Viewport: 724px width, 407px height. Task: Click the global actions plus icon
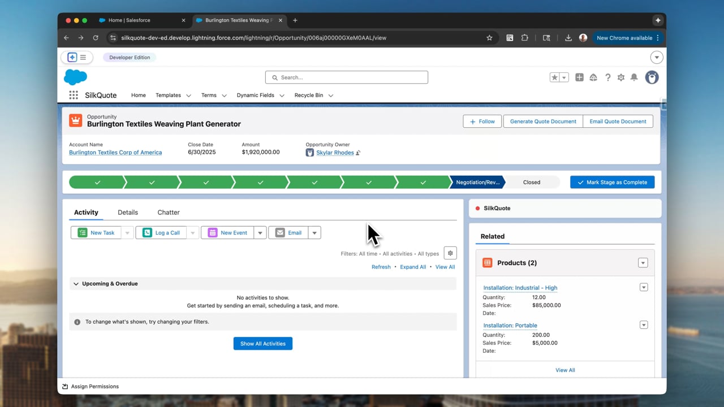coord(579,77)
